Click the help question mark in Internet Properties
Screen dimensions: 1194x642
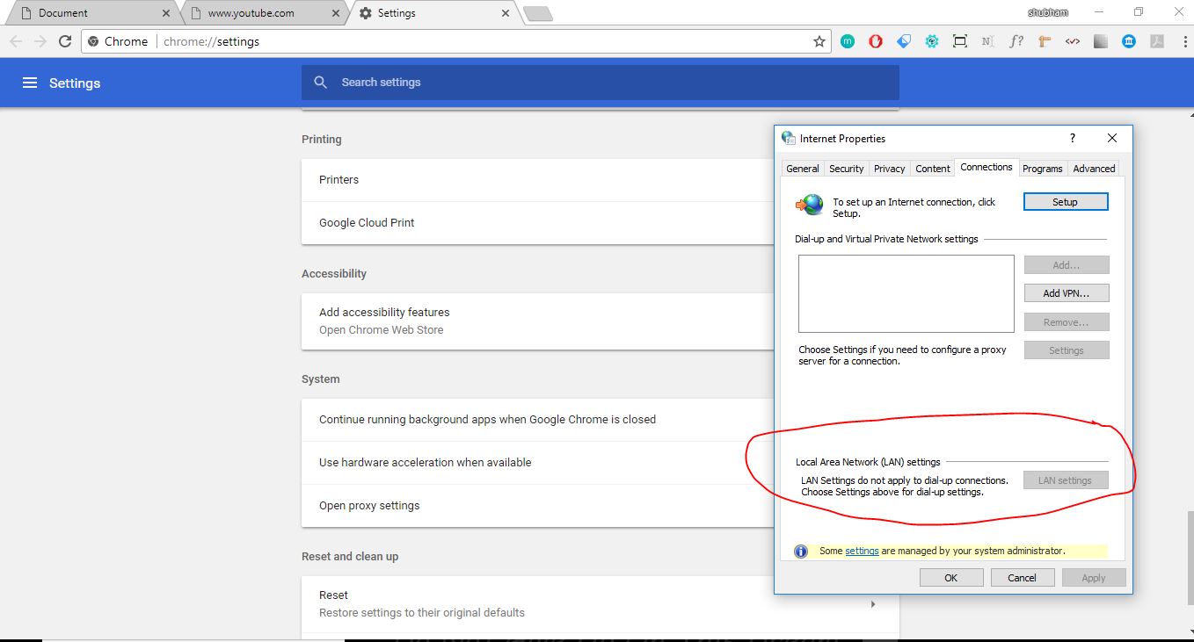coord(1072,139)
